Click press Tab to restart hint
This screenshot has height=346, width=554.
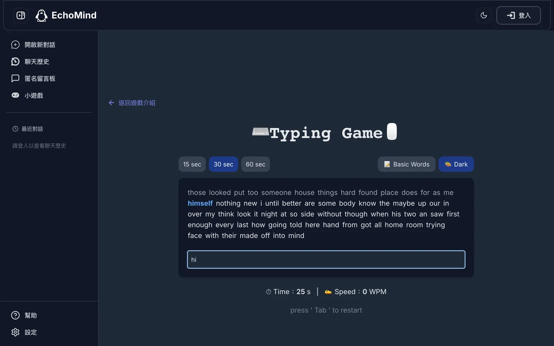tap(326, 310)
